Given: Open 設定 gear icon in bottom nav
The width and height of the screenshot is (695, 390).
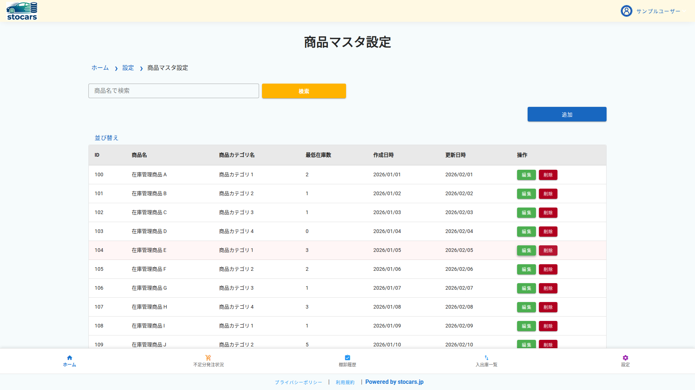Looking at the screenshot, I should pyautogui.click(x=625, y=358).
